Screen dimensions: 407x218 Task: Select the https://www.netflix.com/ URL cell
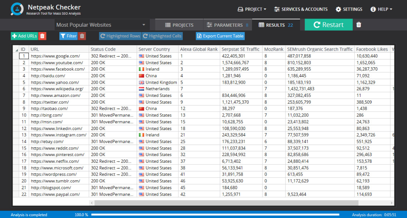59,161
